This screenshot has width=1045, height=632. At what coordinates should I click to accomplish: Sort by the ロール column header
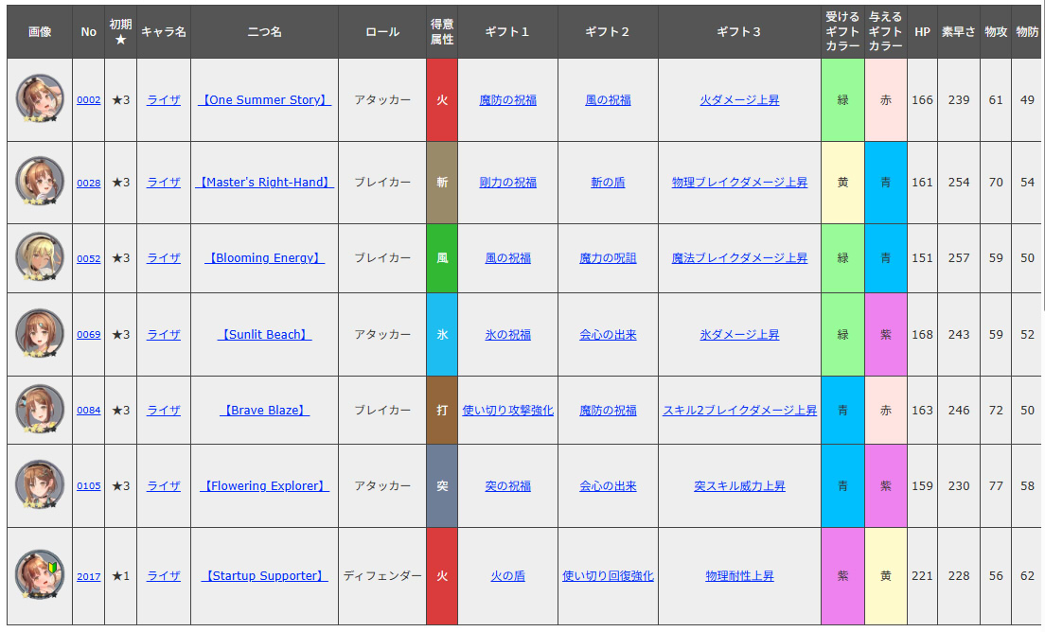pos(382,31)
